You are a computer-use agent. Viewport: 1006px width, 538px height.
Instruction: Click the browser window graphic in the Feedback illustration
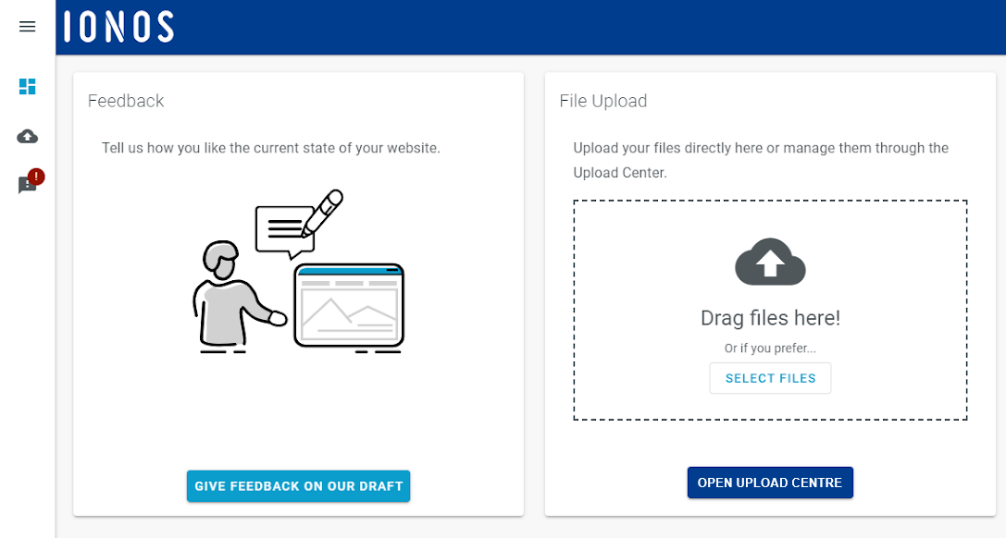(349, 305)
